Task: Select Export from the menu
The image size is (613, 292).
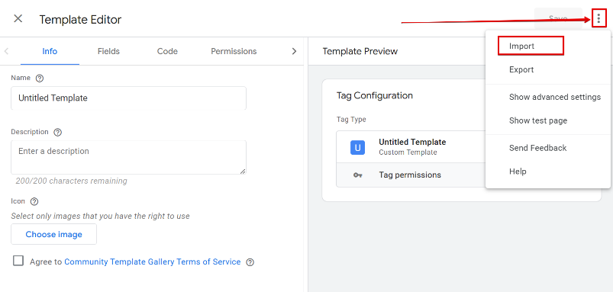Action: tap(521, 69)
